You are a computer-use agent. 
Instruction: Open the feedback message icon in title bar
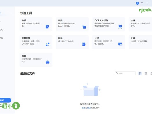(142, 3)
